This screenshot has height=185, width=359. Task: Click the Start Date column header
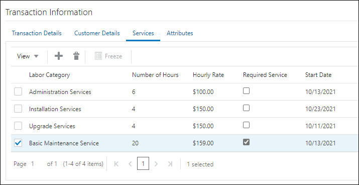[318, 75]
